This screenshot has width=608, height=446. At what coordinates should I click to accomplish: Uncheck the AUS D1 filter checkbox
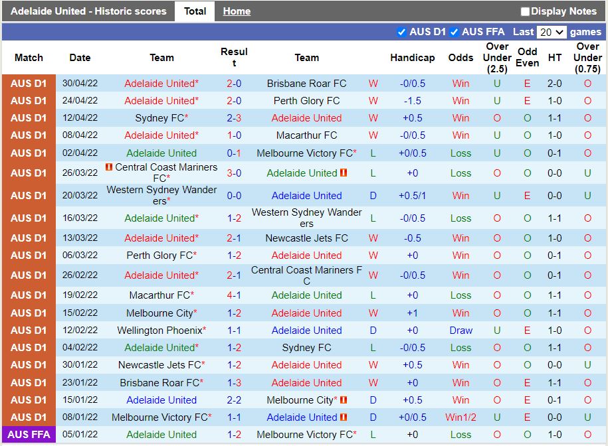pos(401,31)
